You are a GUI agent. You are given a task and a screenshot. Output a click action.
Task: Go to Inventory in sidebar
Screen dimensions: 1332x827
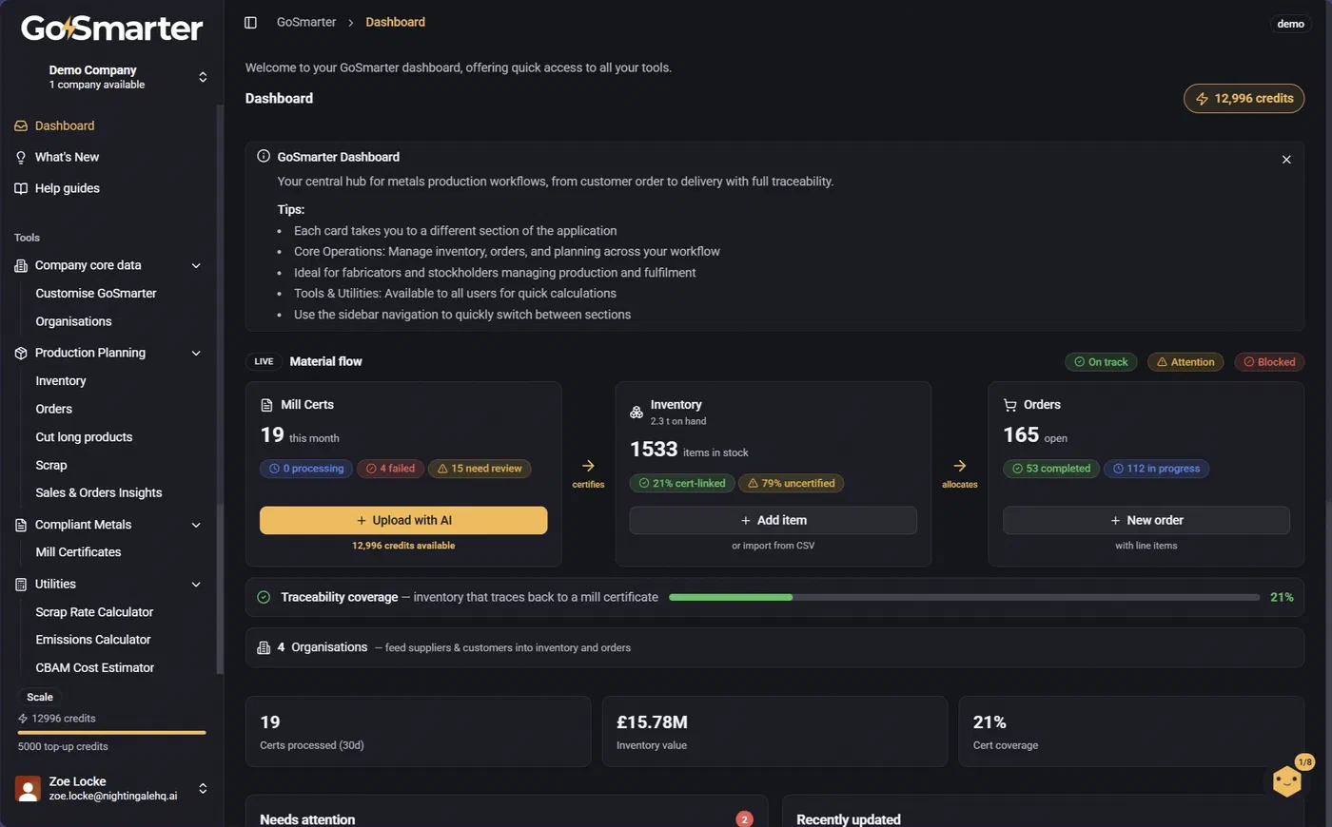[61, 381]
